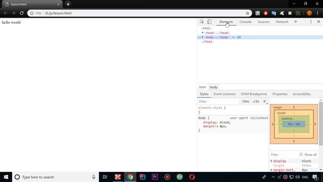The width and height of the screenshot is (323, 182).
Task: Expand the head element node
Action: coord(203,32)
